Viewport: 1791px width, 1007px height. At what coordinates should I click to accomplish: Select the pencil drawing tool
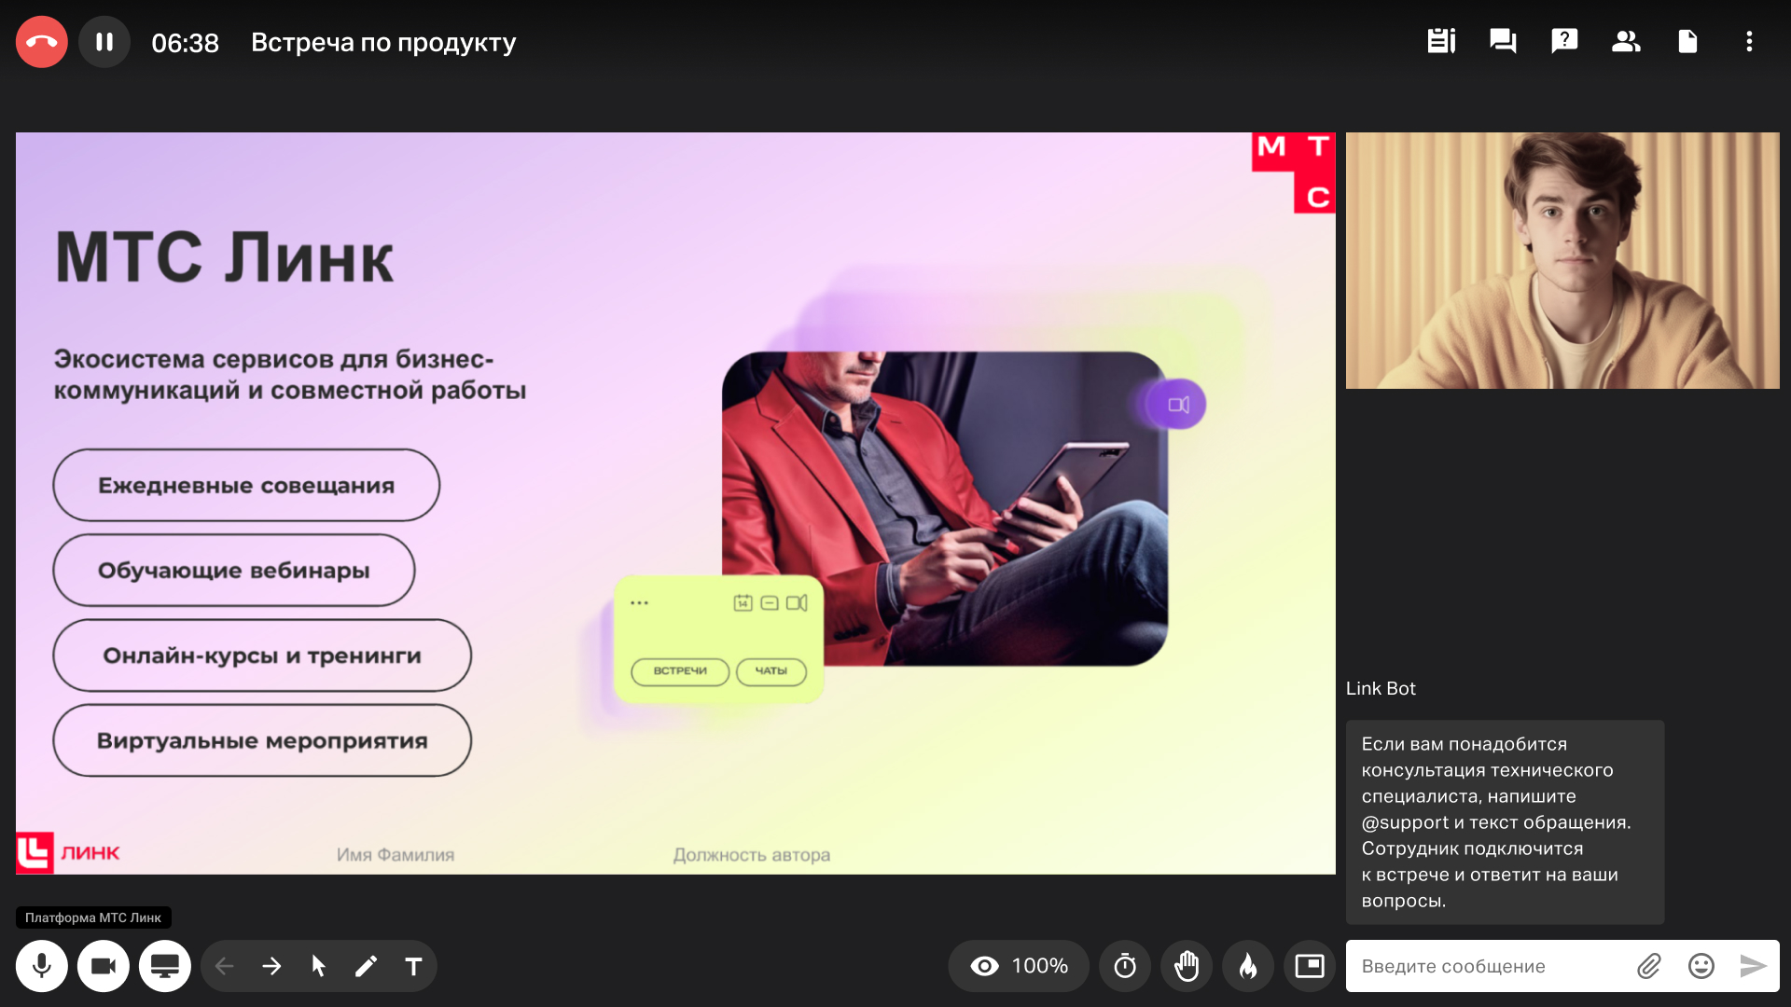click(367, 966)
